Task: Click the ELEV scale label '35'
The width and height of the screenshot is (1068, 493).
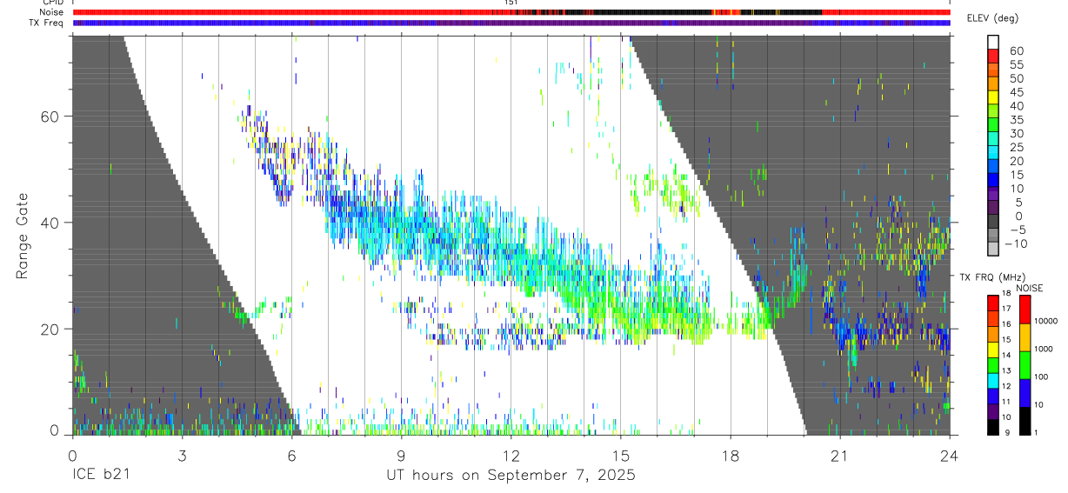Action: click(1015, 120)
